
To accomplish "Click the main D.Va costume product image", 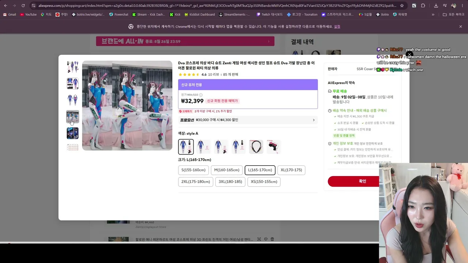I will point(127,106).
